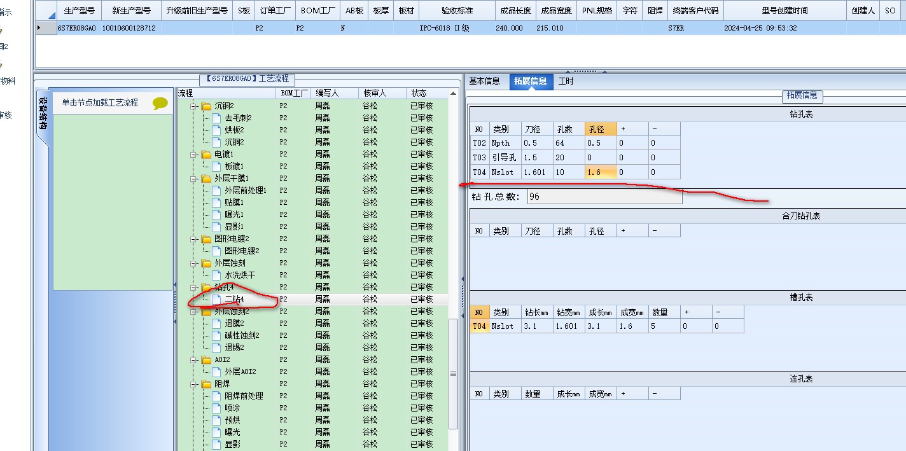Click the 图形电镀2 folder icon

coord(206,239)
